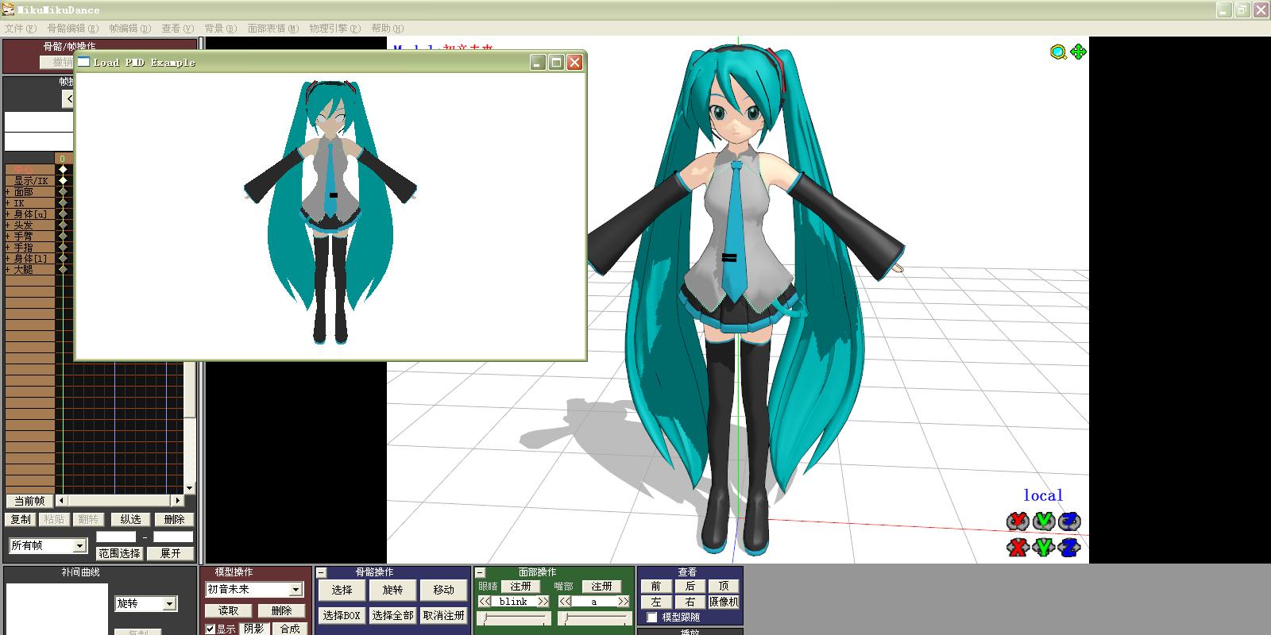Open the 旋转 interpolation curve dropdown
Screen dimensions: 1271x635
pyautogui.click(x=169, y=603)
